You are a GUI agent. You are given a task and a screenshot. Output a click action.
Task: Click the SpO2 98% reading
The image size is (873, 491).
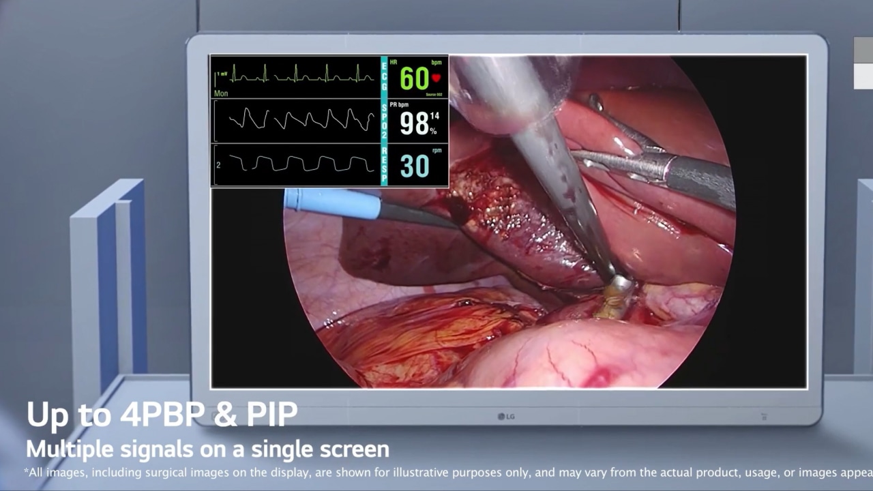click(415, 123)
